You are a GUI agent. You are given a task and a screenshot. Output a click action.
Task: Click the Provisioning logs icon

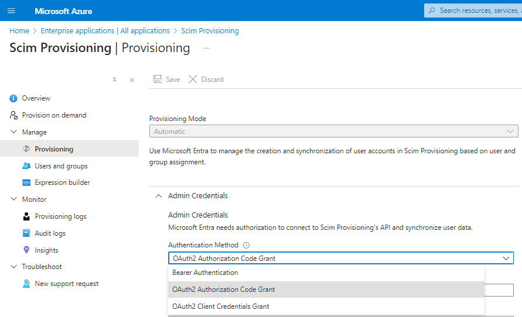(26, 216)
